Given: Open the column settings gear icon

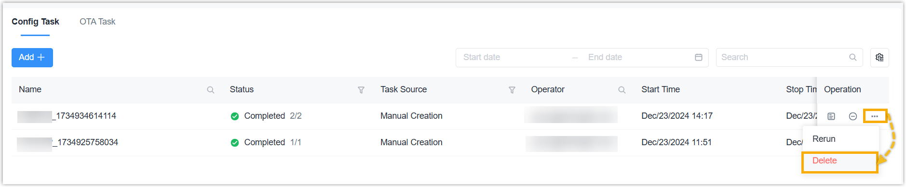Looking at the screenshot, I should pos(879,57).
